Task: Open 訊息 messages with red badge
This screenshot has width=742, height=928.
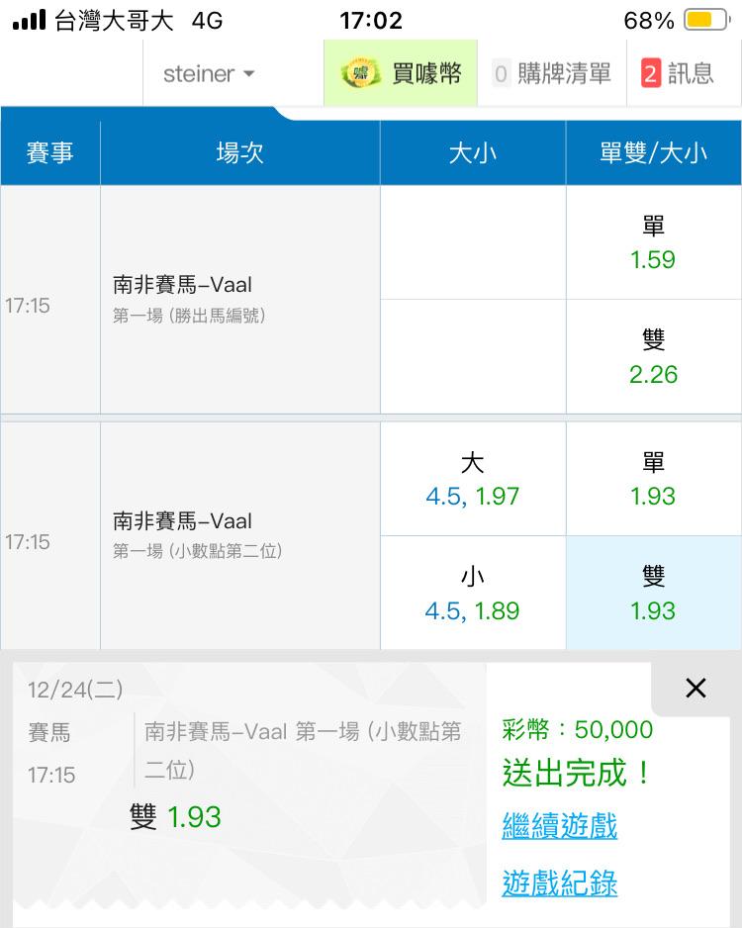Action: (x=679, y=73)
